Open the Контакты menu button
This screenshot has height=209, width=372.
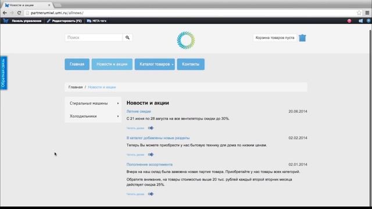coord(191,64)
